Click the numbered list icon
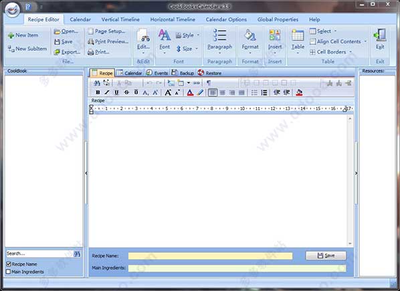This screenshot has width=400, height=291. click(x=264, y=92)
